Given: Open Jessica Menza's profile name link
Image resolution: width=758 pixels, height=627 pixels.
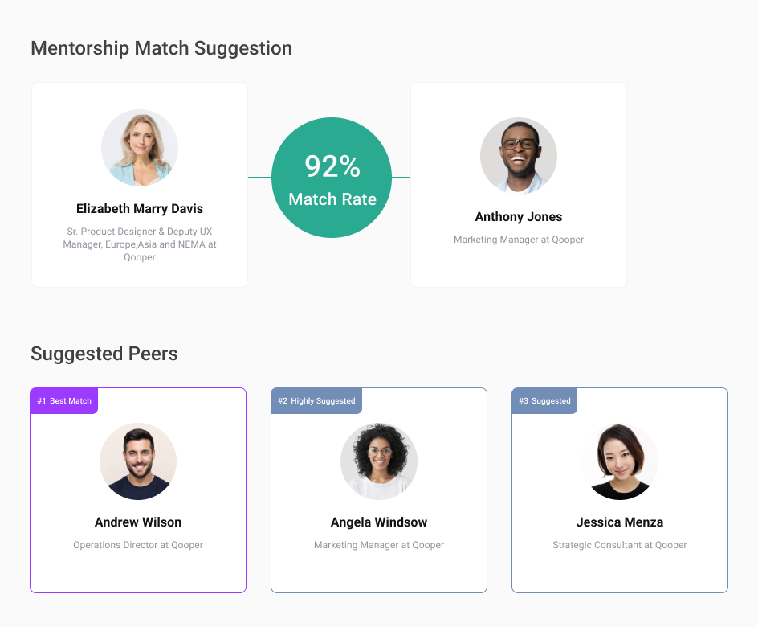Looking at the screenshot, I should click(620, 522).
